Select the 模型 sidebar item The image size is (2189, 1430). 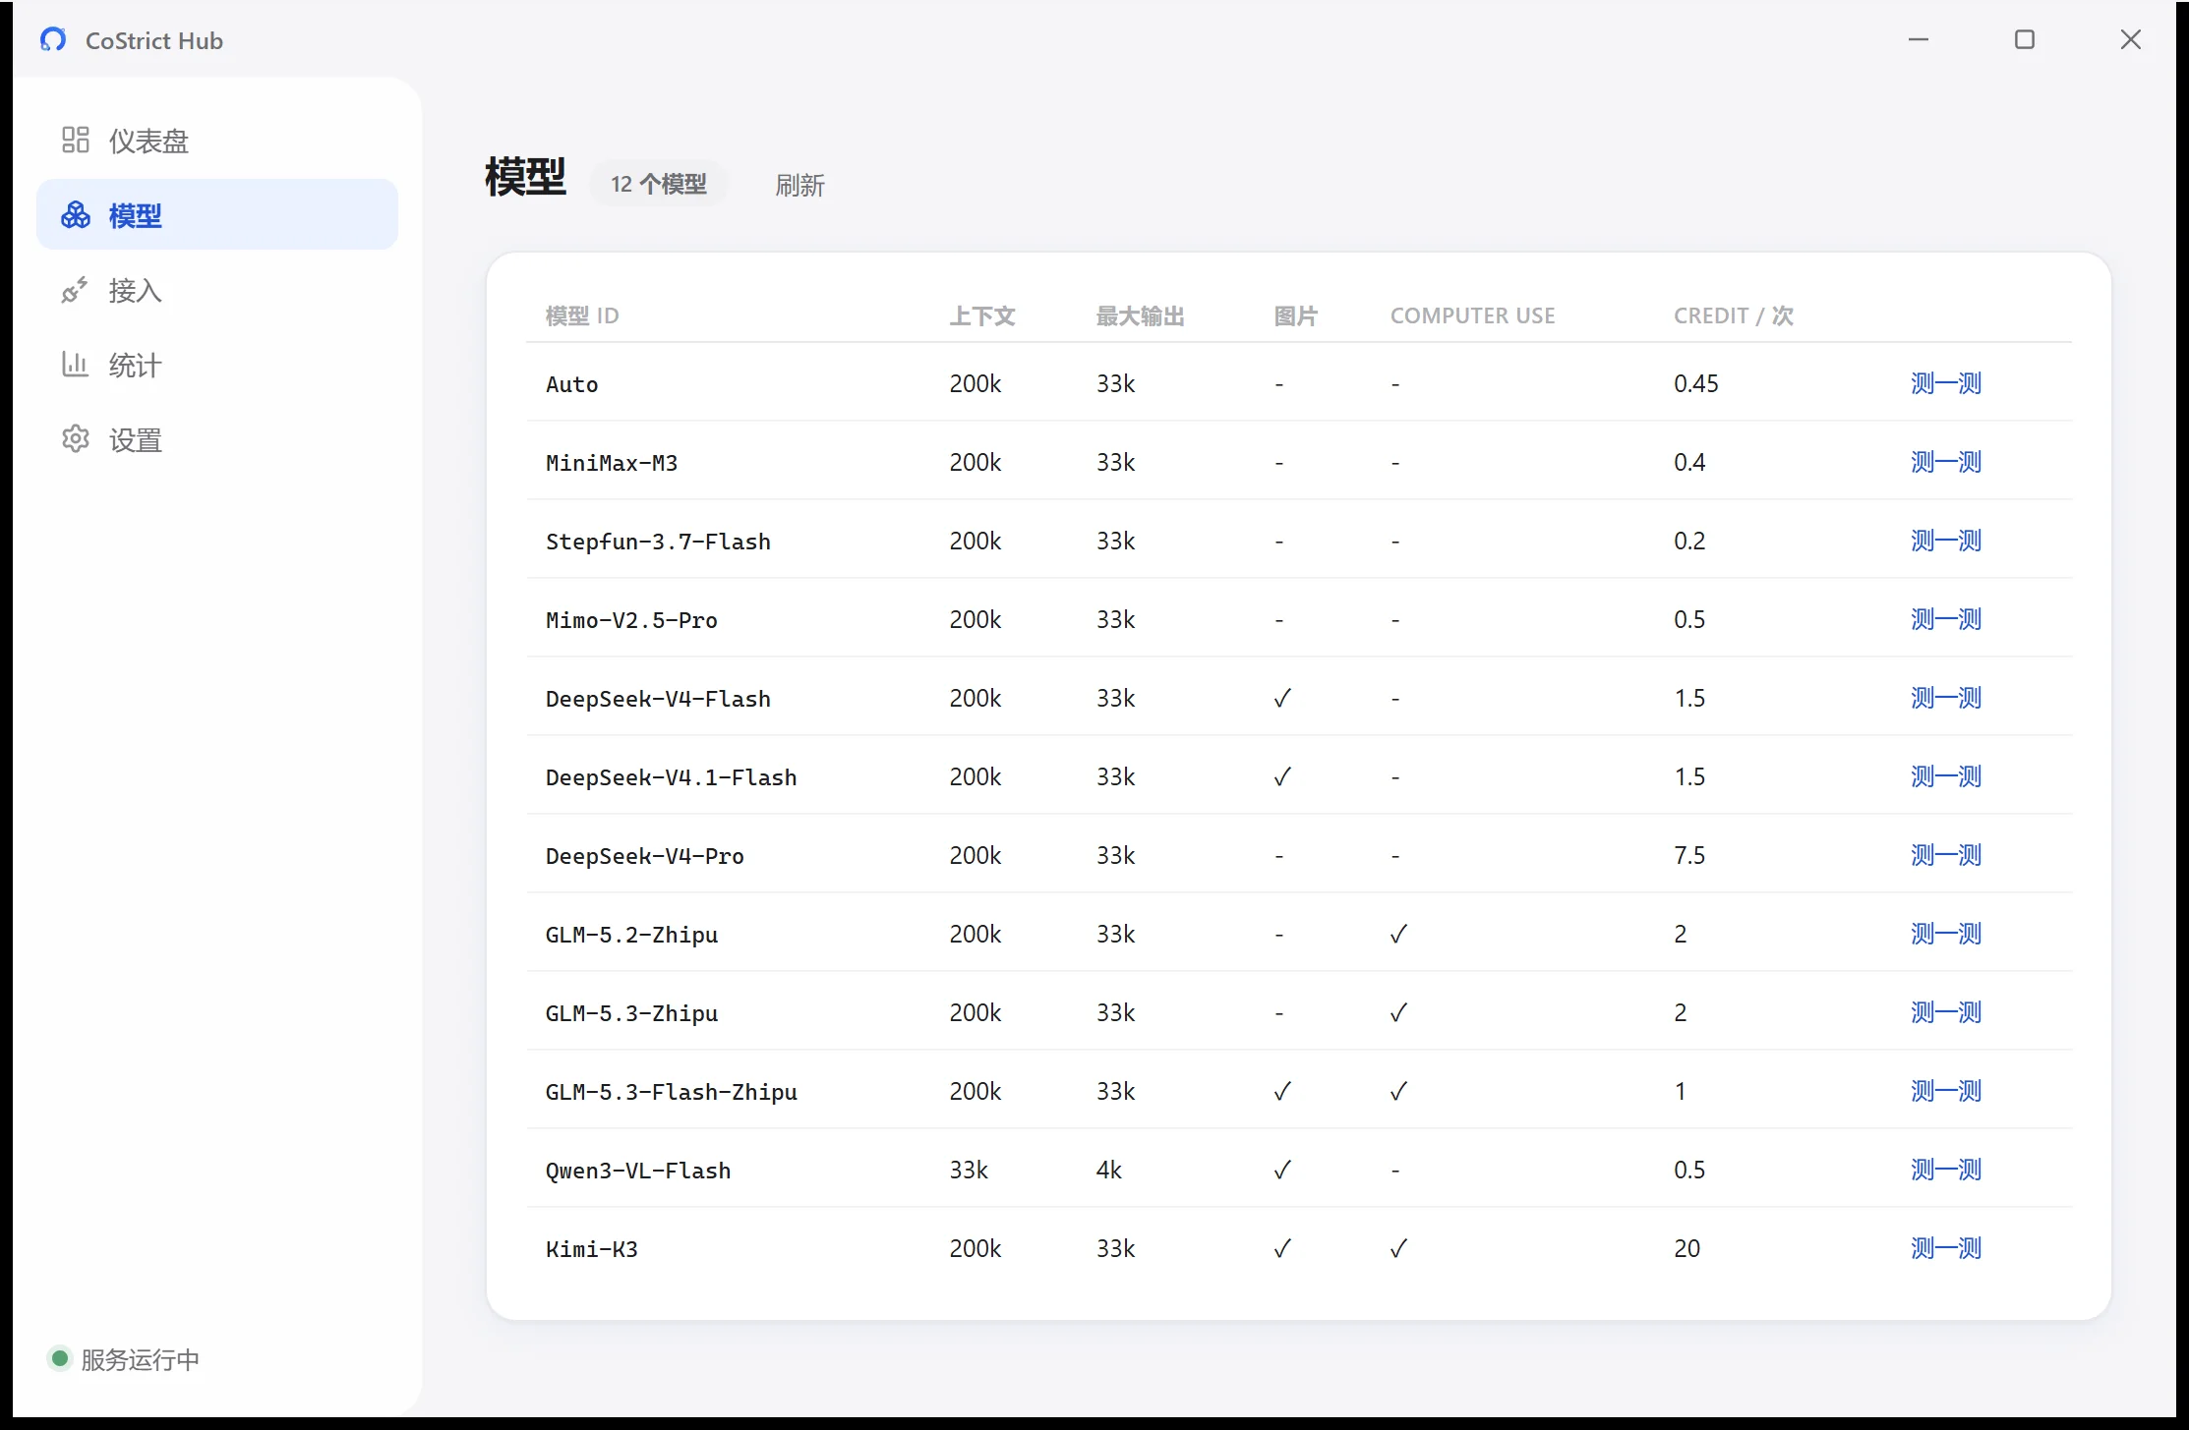coord(217,215)
